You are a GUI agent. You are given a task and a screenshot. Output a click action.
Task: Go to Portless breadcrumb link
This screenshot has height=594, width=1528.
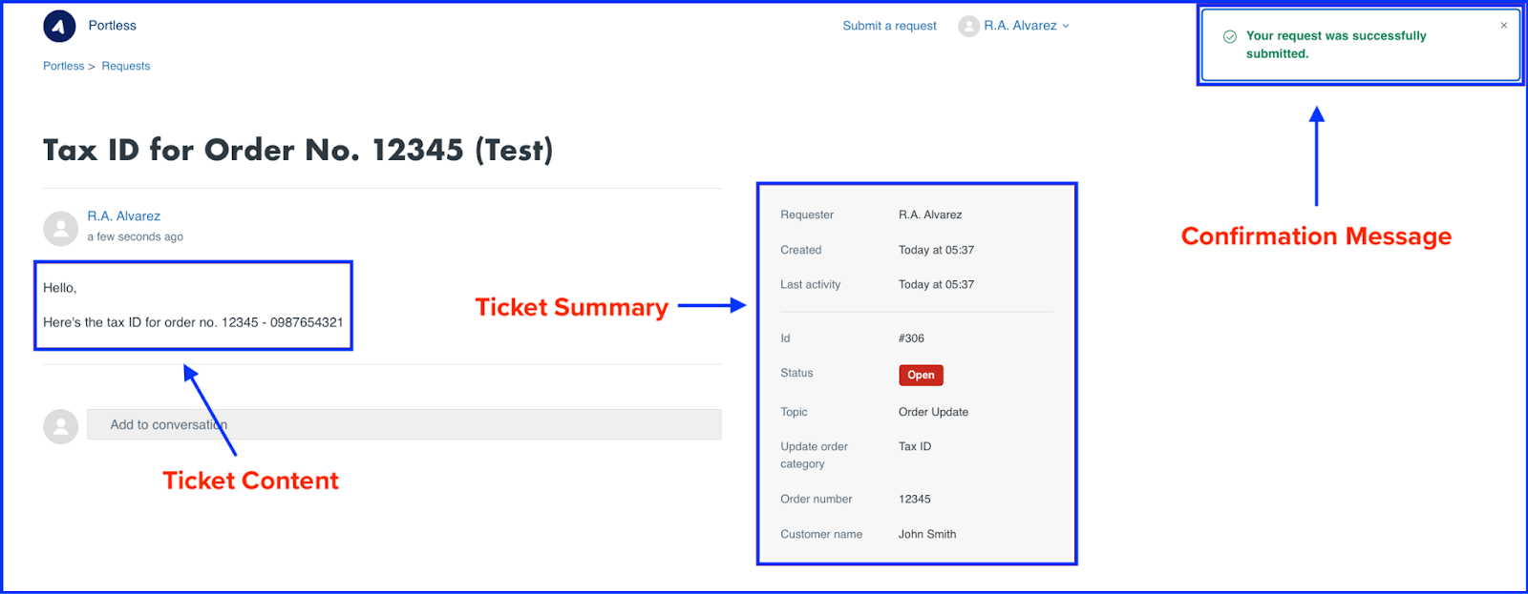pyautogui.click(x=63, y=66)
